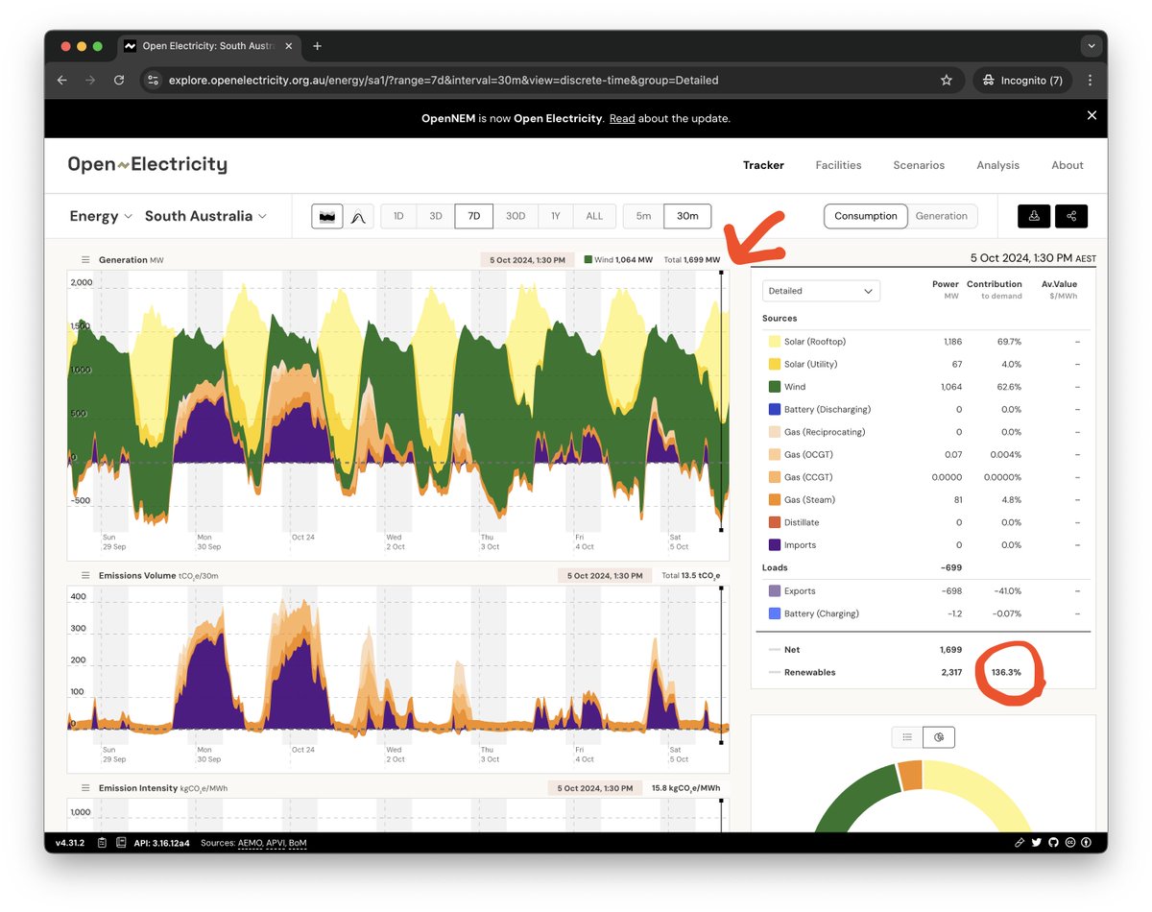Image resolution: width=1152 pixels, height=912 pixels.
Task: Click the Solar (Rooftop) color swatch
Action: 775,342
